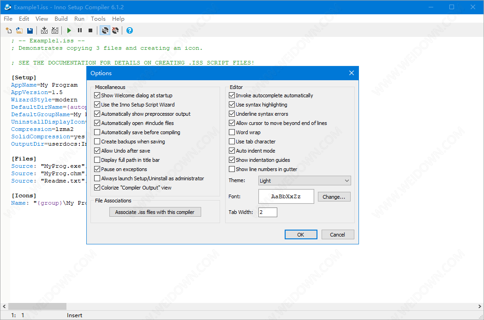Open the Edit menu
The height and width of the screenshot is (320, 484).
24,19
